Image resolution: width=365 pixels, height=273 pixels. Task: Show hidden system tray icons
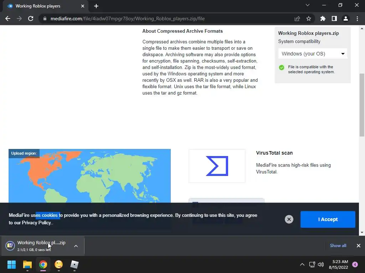(302, 264)
